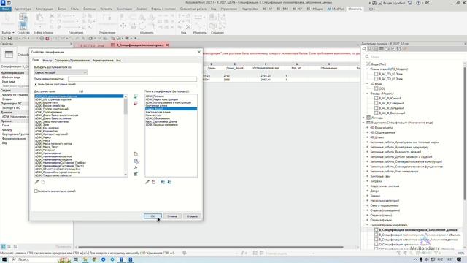Click the Save icon in quick access toolbar

(9, 38)
